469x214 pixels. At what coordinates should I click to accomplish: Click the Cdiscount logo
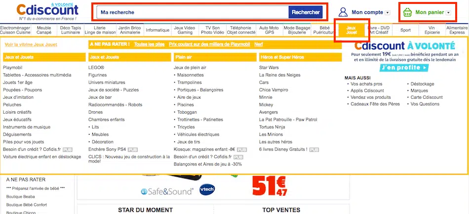[x=47, y=10]
